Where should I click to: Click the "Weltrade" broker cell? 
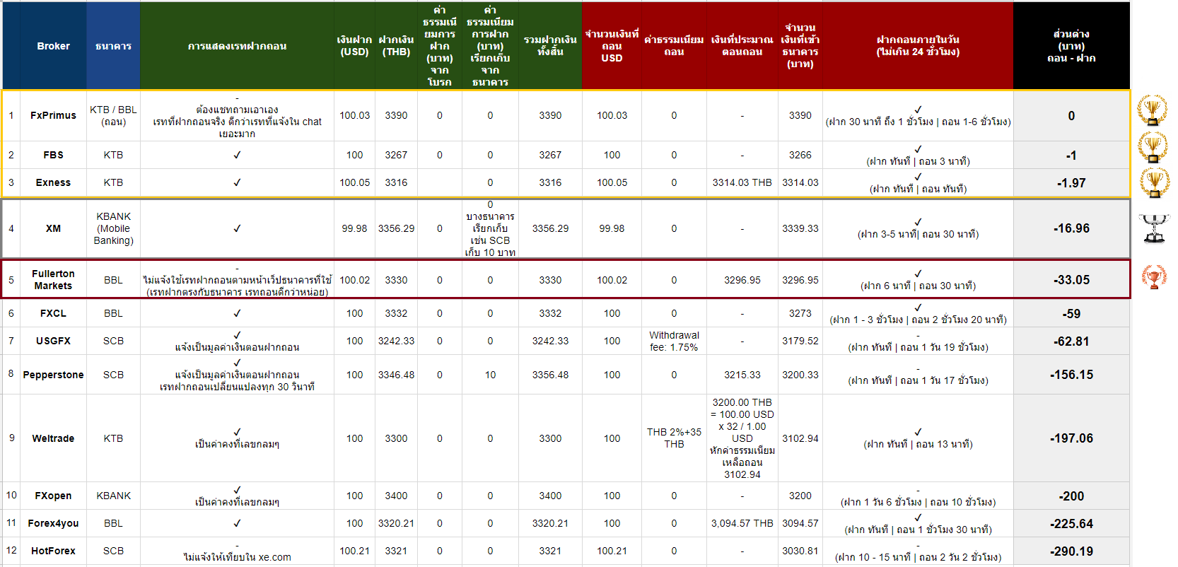[54, 438]
